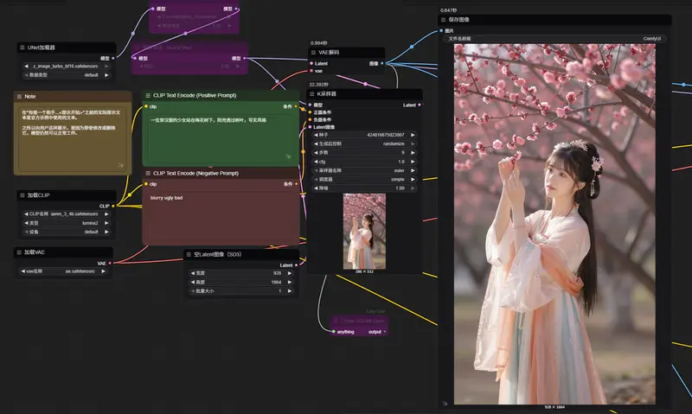Click the 正面条件 input slot on K采样器
The height and width of the screenshot is (414, 692).
point(310,112)
